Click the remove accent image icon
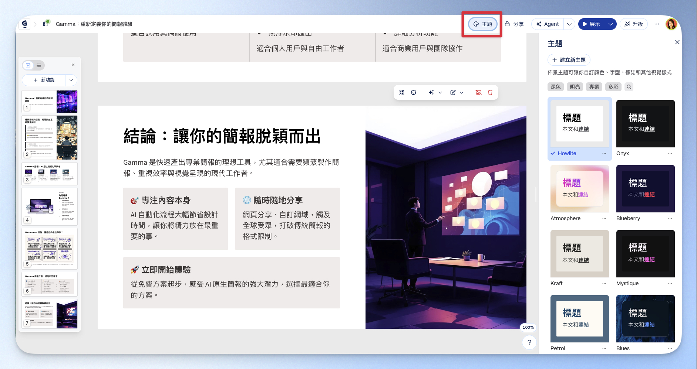Image resolution: width=697 pixels, height=369 pixels. click(x=478, y=93)
